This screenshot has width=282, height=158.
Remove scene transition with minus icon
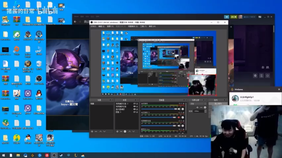click(201, 107)
